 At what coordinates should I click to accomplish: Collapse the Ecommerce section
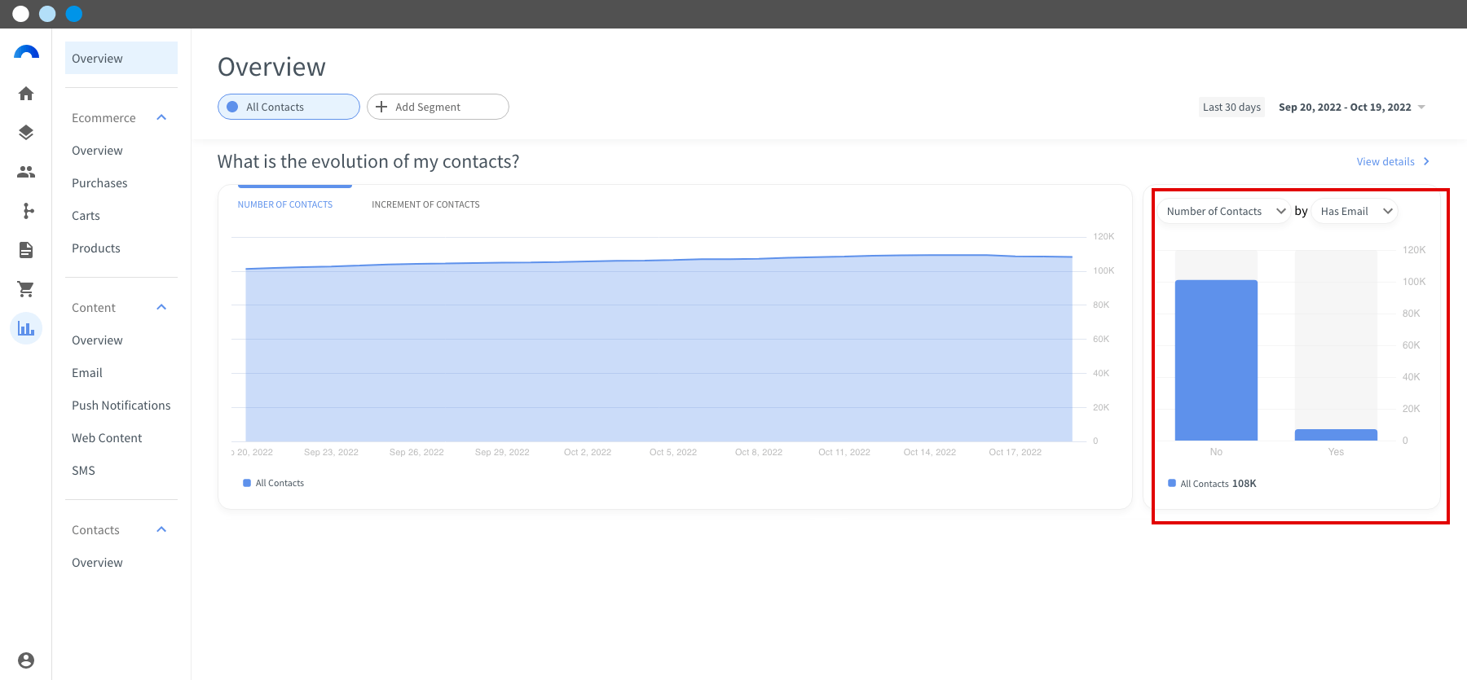(x=161, y=117)
